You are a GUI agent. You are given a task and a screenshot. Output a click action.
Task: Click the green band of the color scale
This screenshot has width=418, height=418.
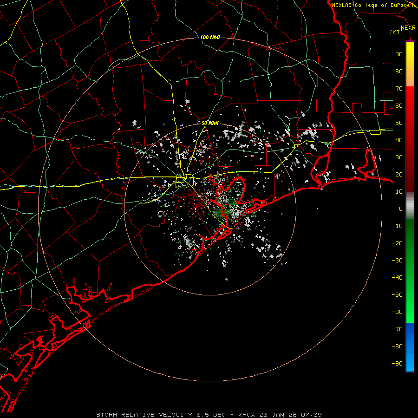click(410, 271)
